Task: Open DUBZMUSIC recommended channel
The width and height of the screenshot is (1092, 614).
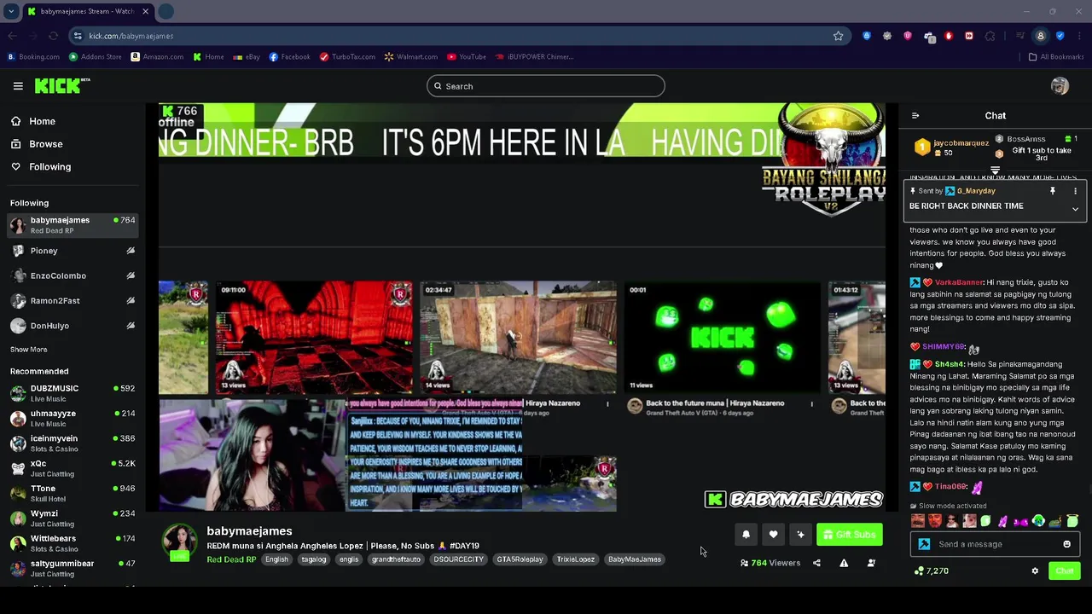Action: tap(73, 393)
